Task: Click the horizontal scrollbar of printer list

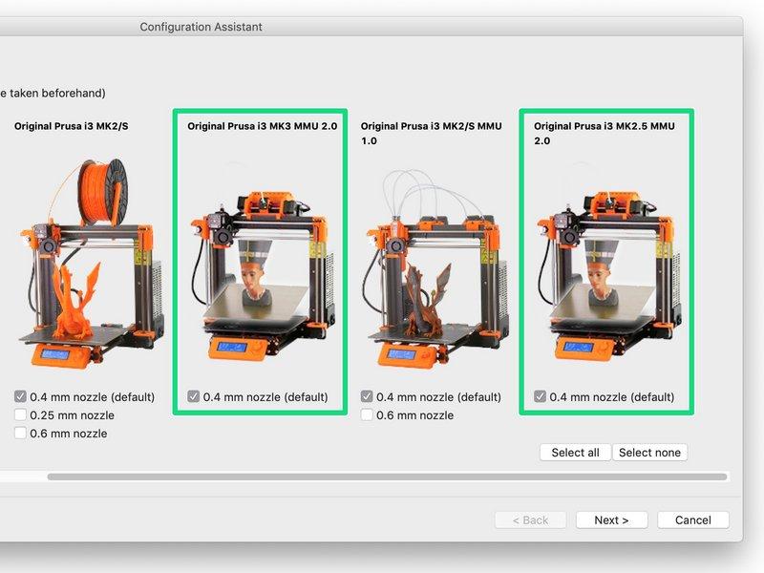Action: (x=387, y=477)
